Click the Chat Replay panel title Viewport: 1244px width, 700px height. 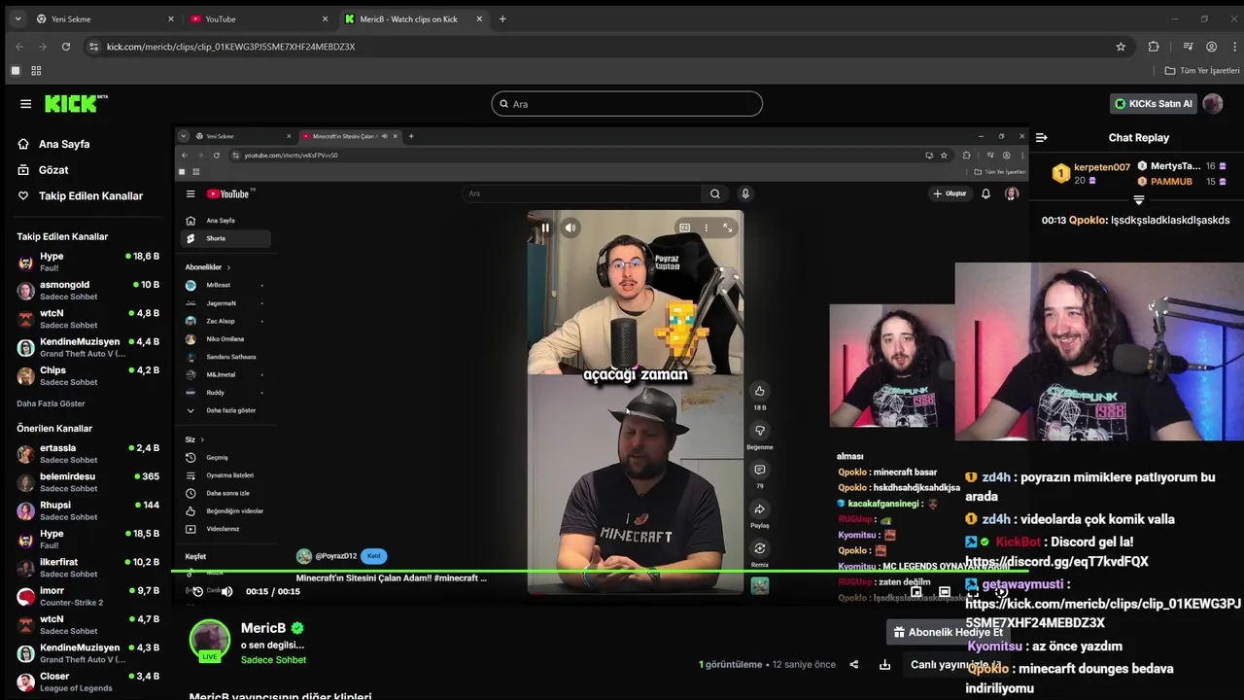coord(1138,138)
